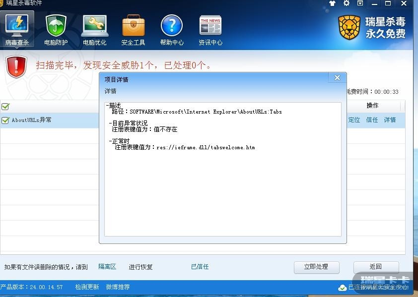Open the 病毒查杀 virus scan section
The height and width of the screenshot is (297, 418).
point(17,29)
